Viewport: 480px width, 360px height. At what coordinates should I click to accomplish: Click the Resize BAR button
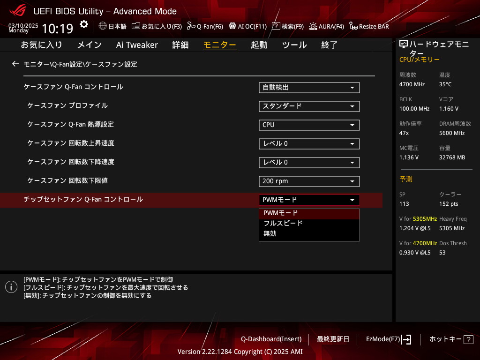(x=369, y=26)
